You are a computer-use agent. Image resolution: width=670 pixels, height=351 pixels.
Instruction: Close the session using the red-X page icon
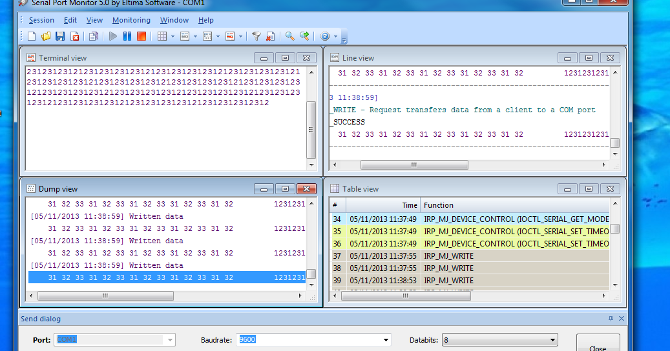[x=75, y=36]
